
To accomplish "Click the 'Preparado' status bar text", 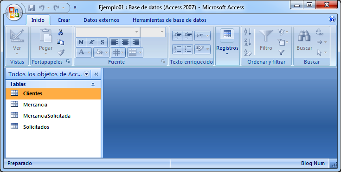I will 19,163.
